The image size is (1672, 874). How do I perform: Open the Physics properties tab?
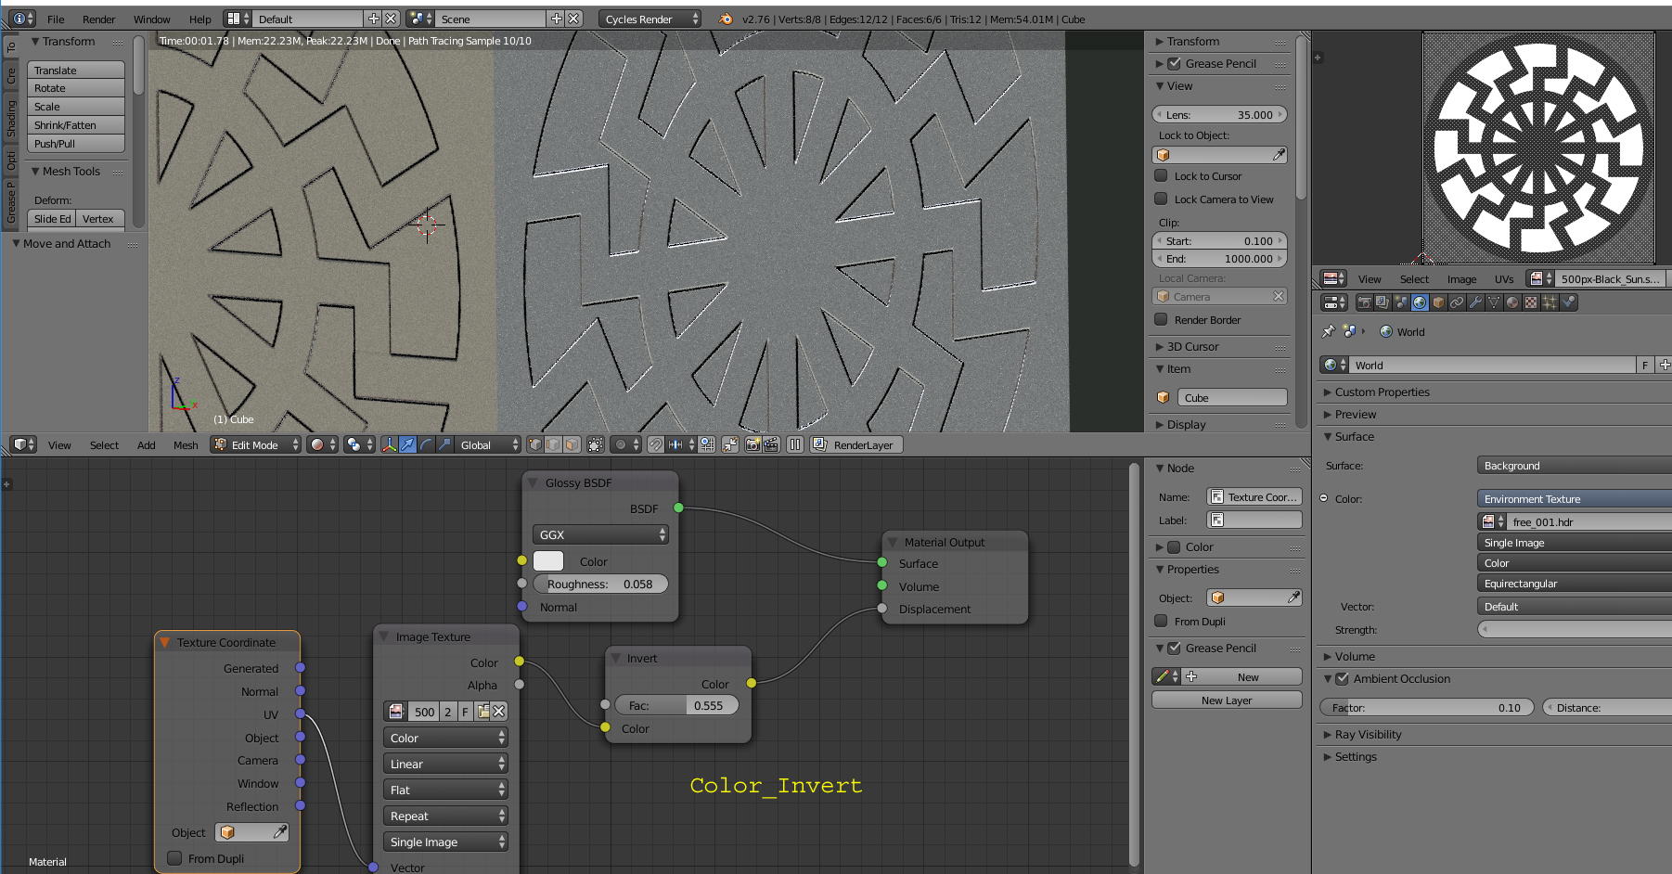pos(1568,302)
